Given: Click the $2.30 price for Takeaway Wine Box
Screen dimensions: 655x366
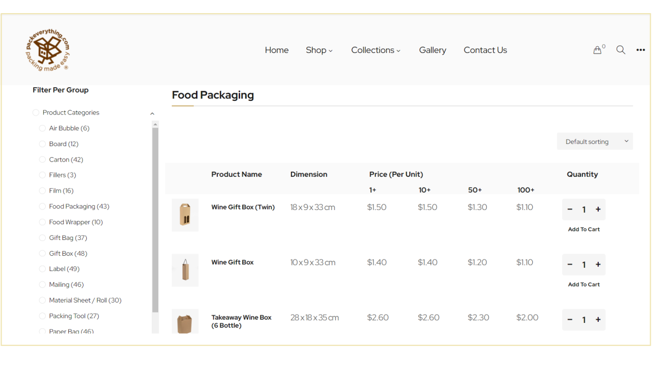Looking at the screenshot, I should (x=478, y=317).
